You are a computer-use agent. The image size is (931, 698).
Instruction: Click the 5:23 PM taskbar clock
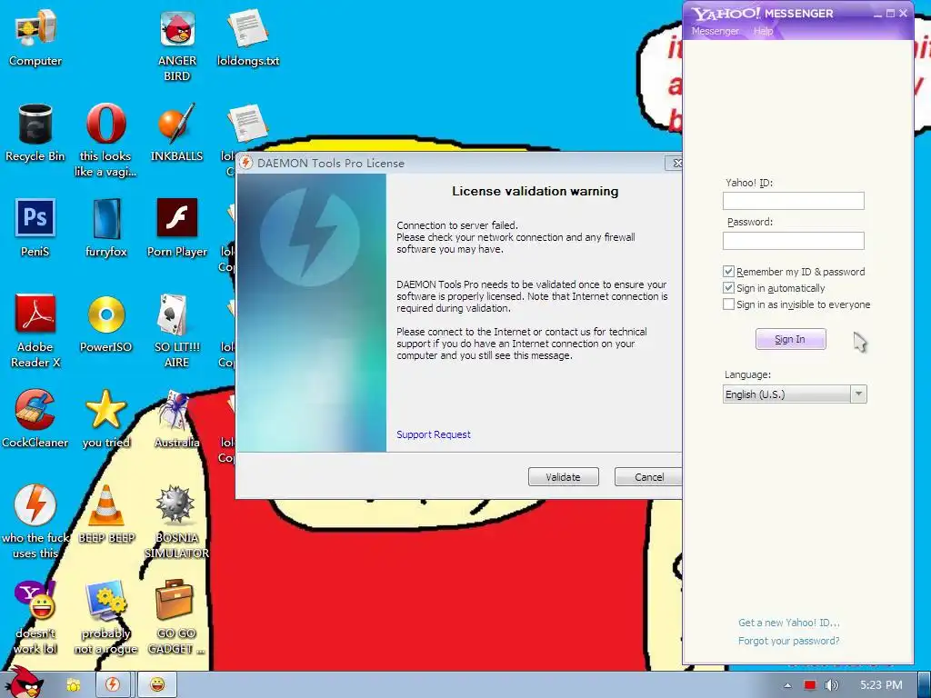(x=881, y=685)
